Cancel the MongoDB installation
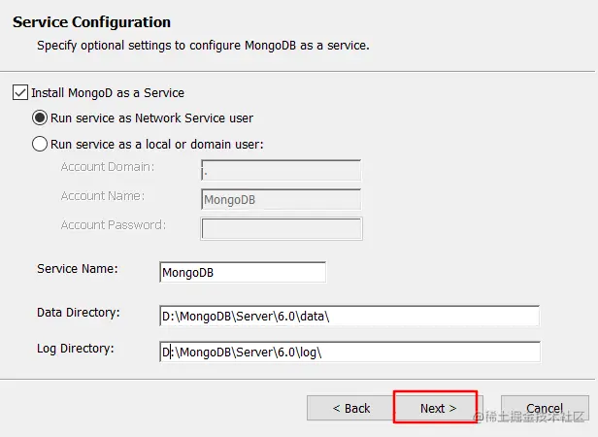The image size is (598, 437). tap(545, 408)
